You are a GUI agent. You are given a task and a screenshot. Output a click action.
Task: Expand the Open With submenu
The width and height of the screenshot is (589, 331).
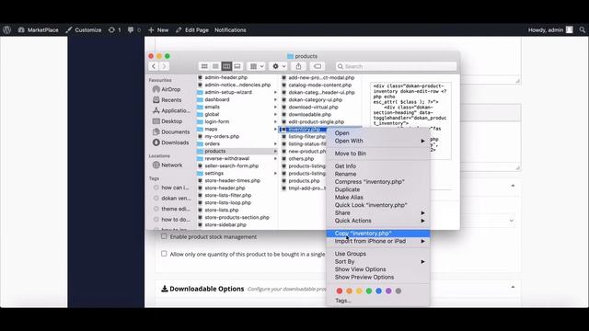point(378,141)
